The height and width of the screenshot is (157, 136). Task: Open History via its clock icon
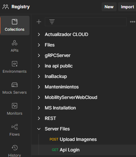(x=15, y=148)
